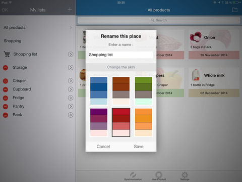242x182 pixels.
Task: Tap the New Product icon
Action: click(159, 174)
